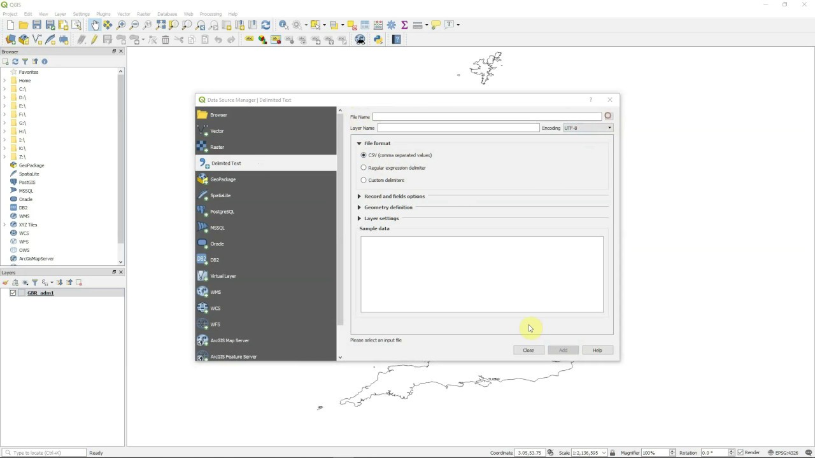Image resolution: width=815 pixels, height=458 pixels.
Task: Switch to the Raster source tab
Action: coord(266,147)
